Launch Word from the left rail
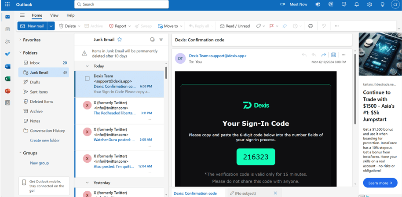Image resolution: width=402 pixels, height=197 pixels. click(7, 66)
